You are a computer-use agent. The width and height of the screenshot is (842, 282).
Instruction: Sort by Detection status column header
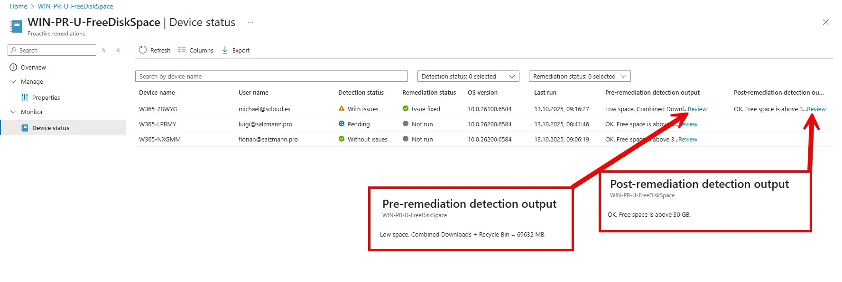[x=361, y=92]
